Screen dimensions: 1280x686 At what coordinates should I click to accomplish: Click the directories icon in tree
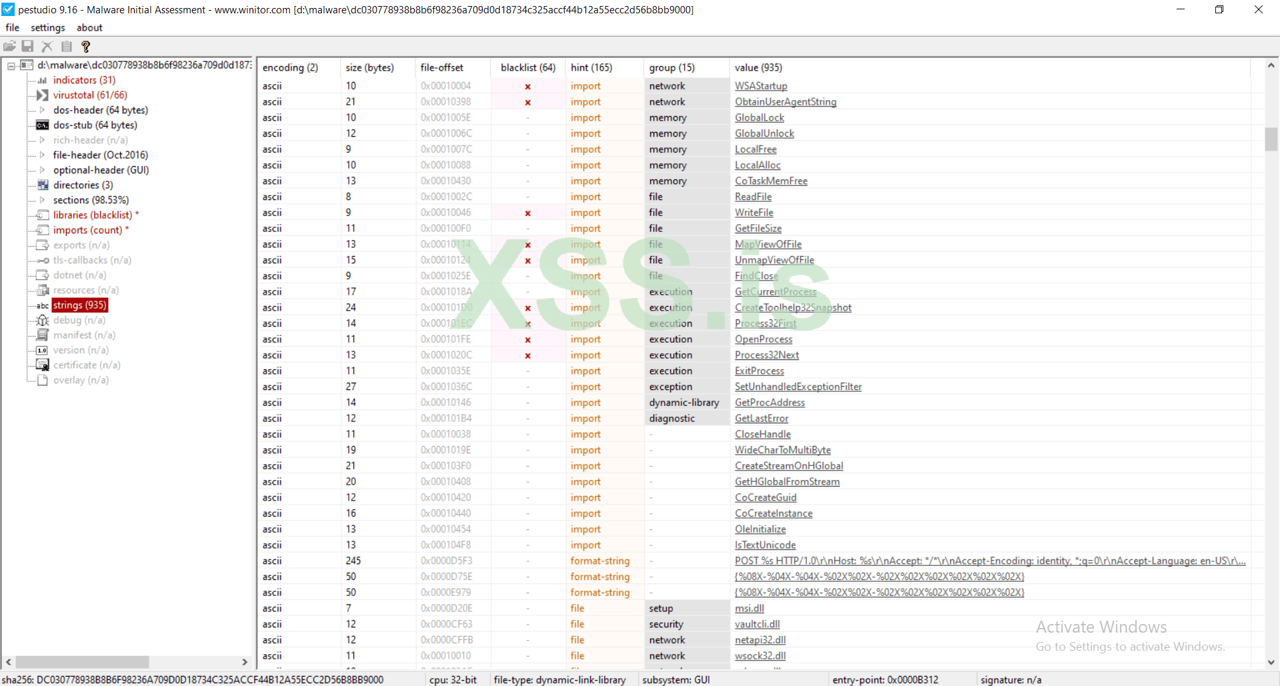tap(43, 185)
